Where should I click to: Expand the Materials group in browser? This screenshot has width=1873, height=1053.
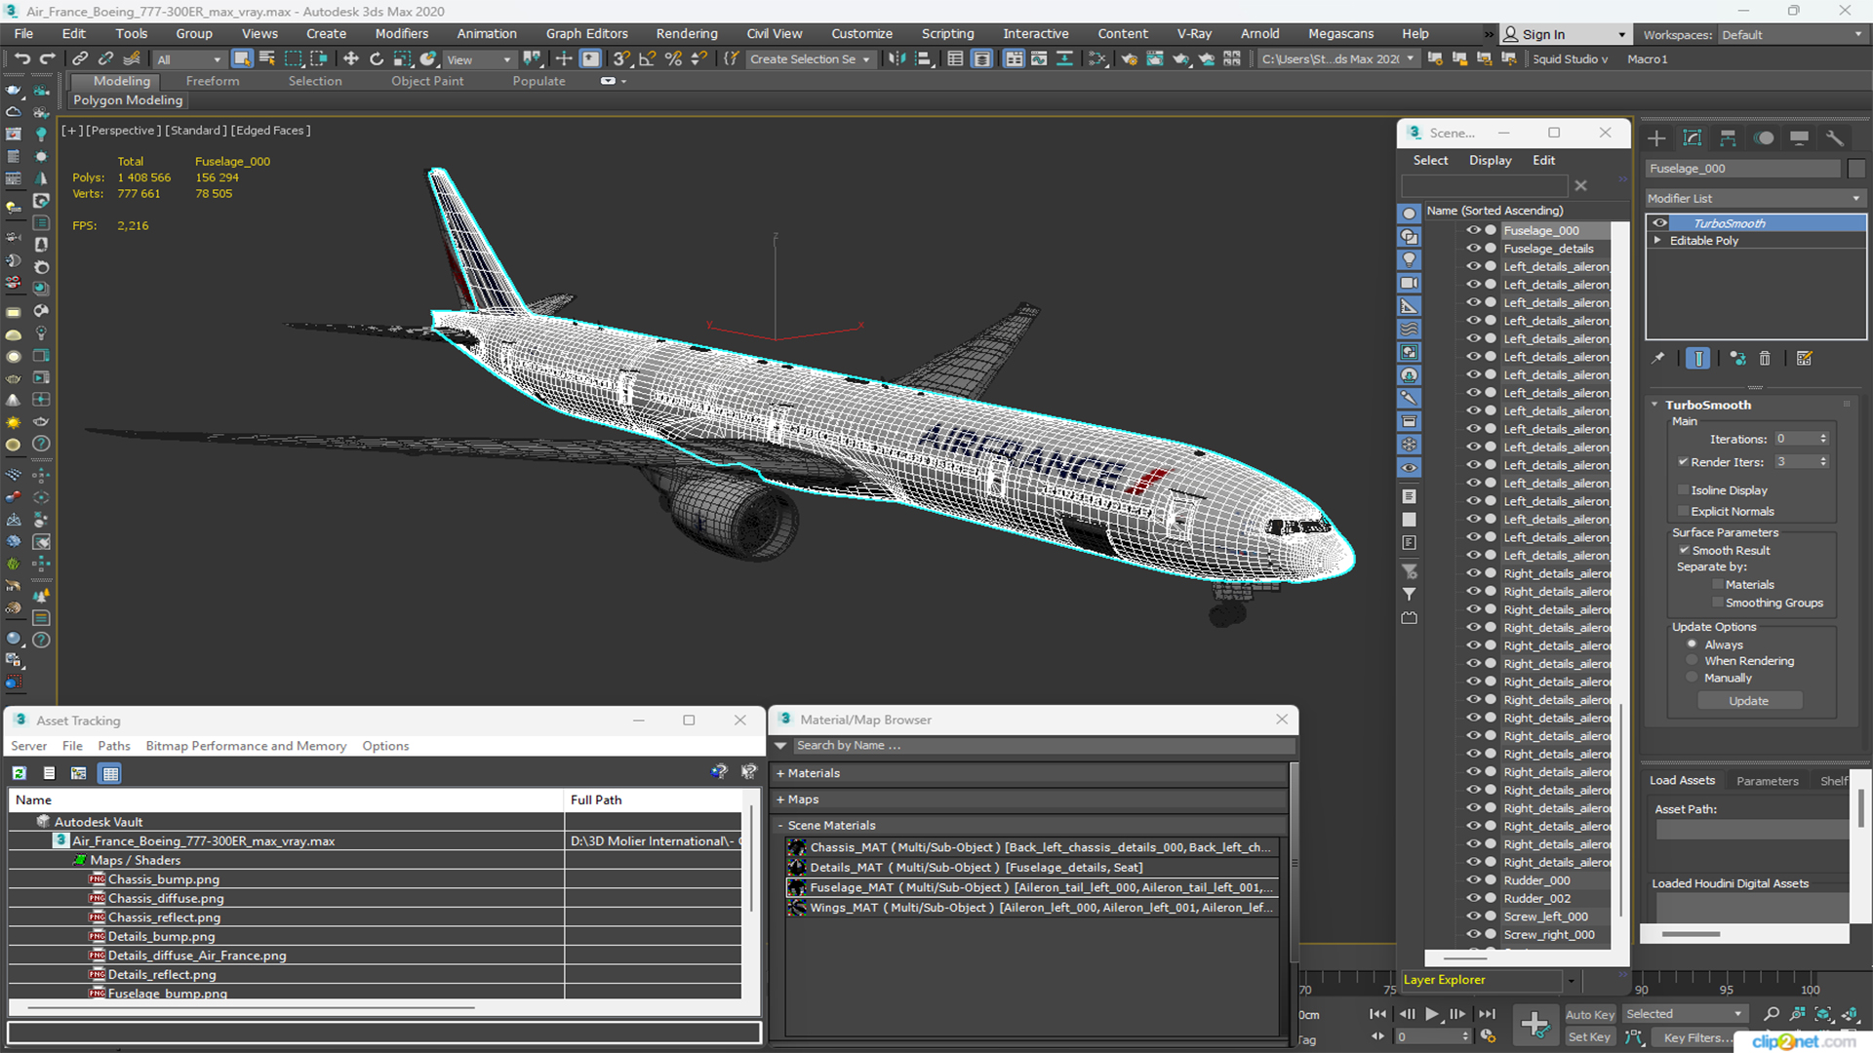(x=780, y=773)
